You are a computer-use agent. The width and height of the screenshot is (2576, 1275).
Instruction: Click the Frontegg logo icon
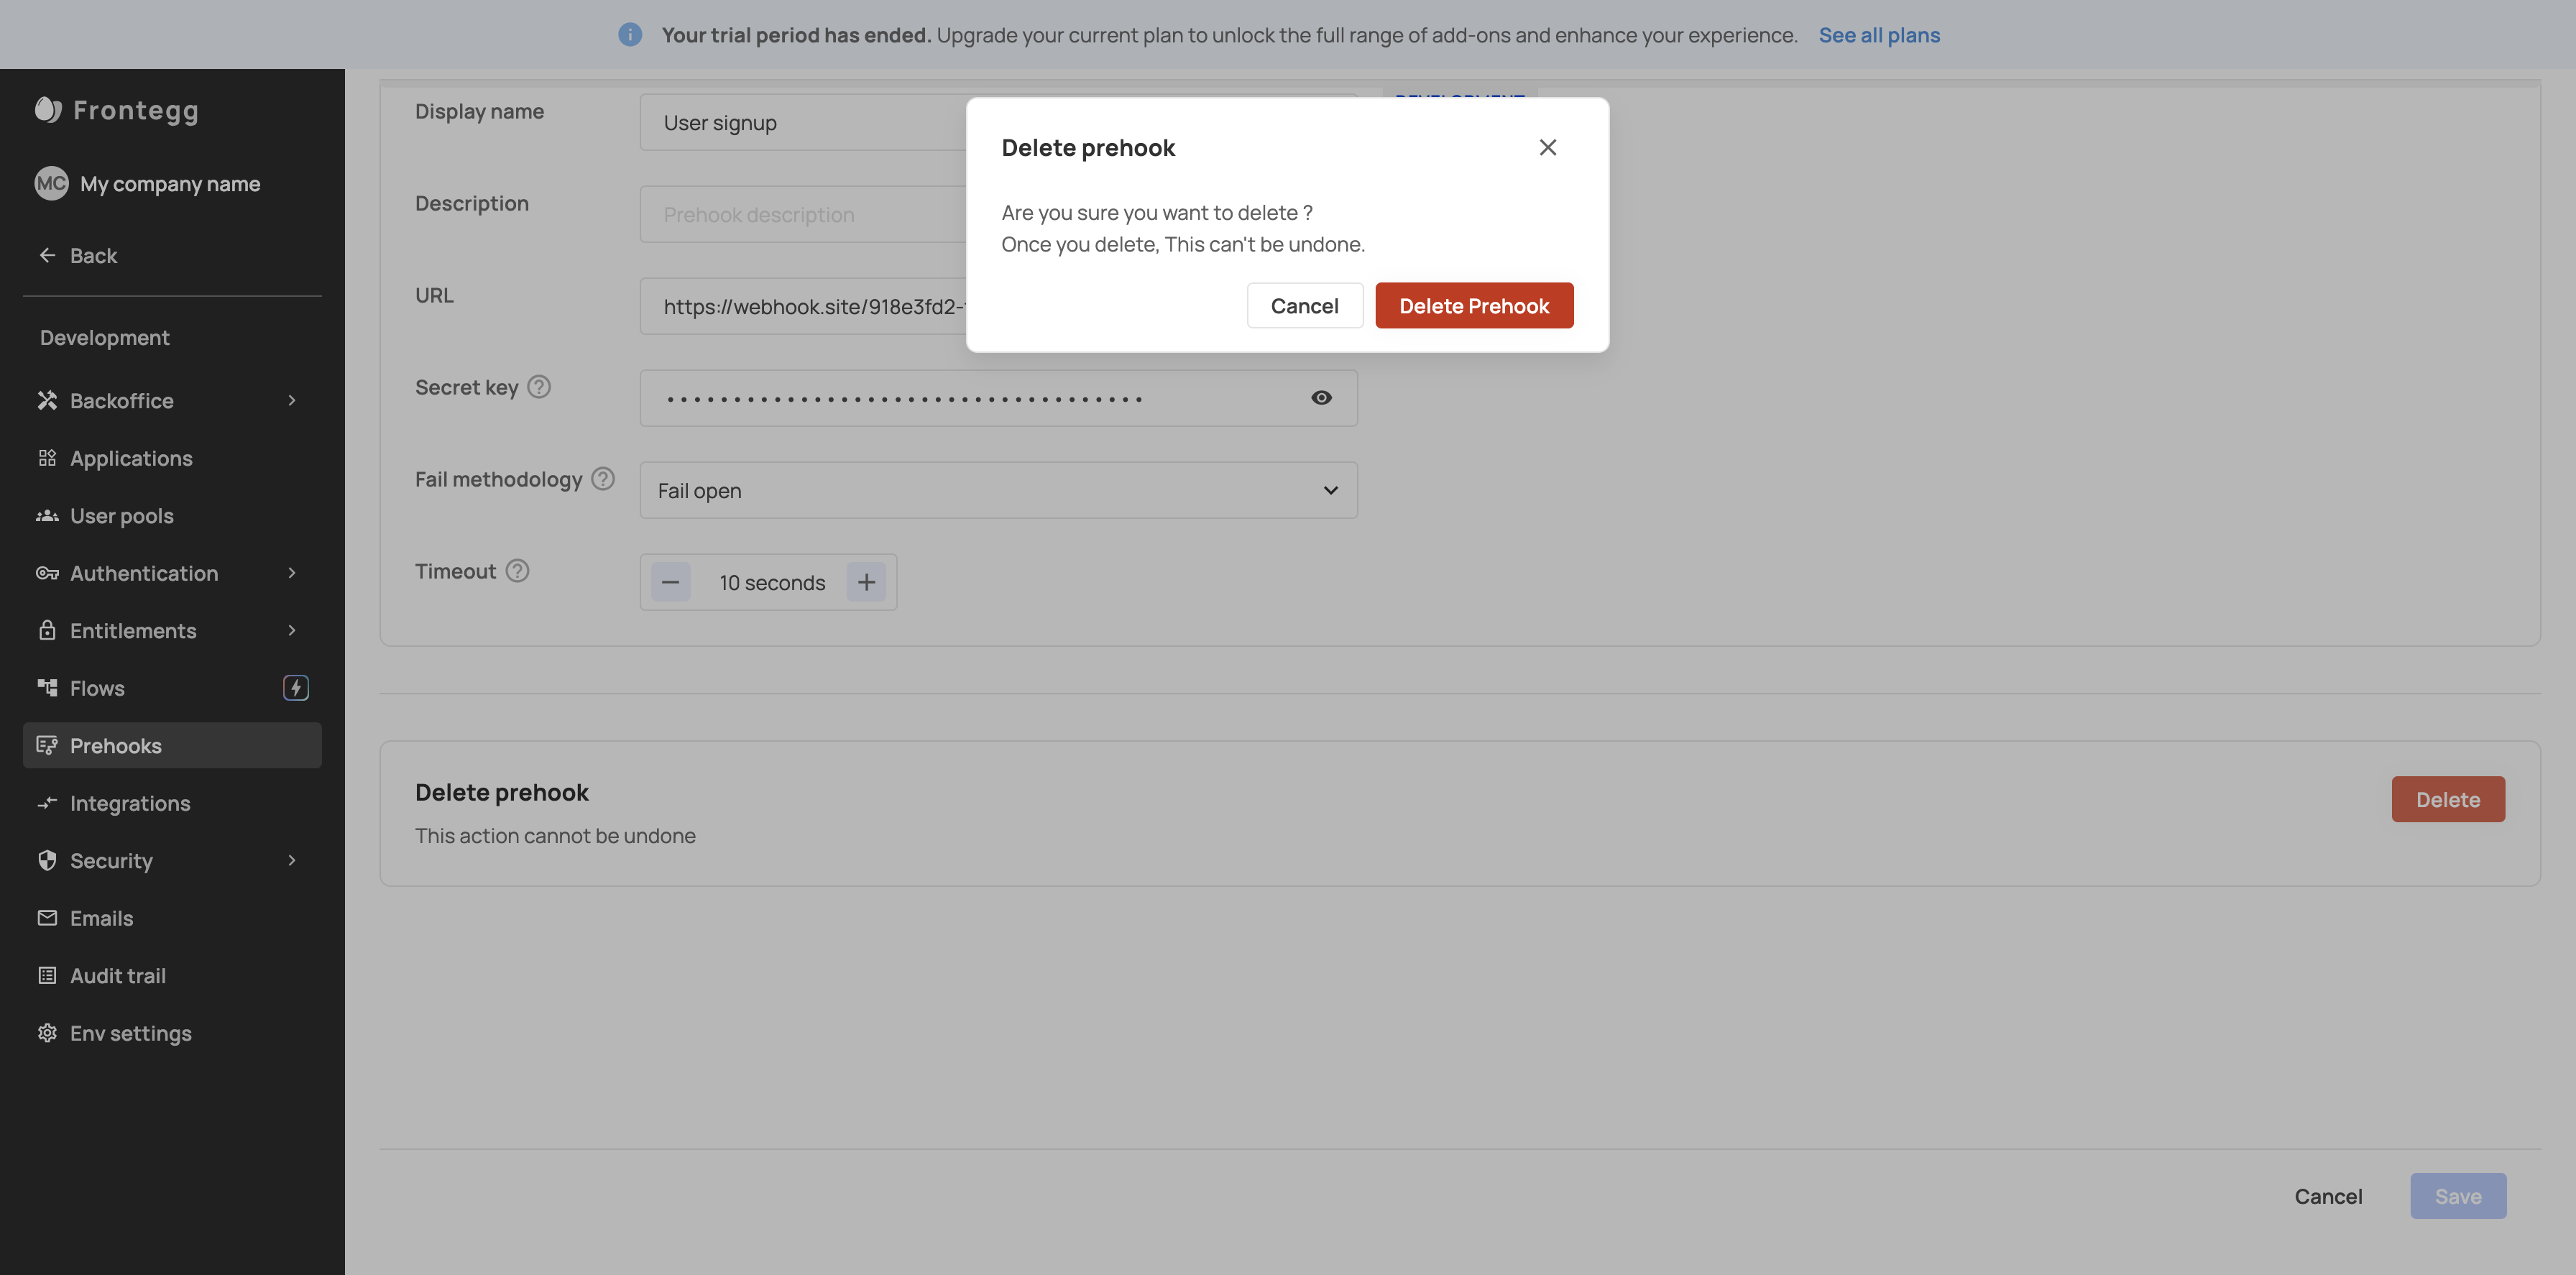(x=48, y=109)
